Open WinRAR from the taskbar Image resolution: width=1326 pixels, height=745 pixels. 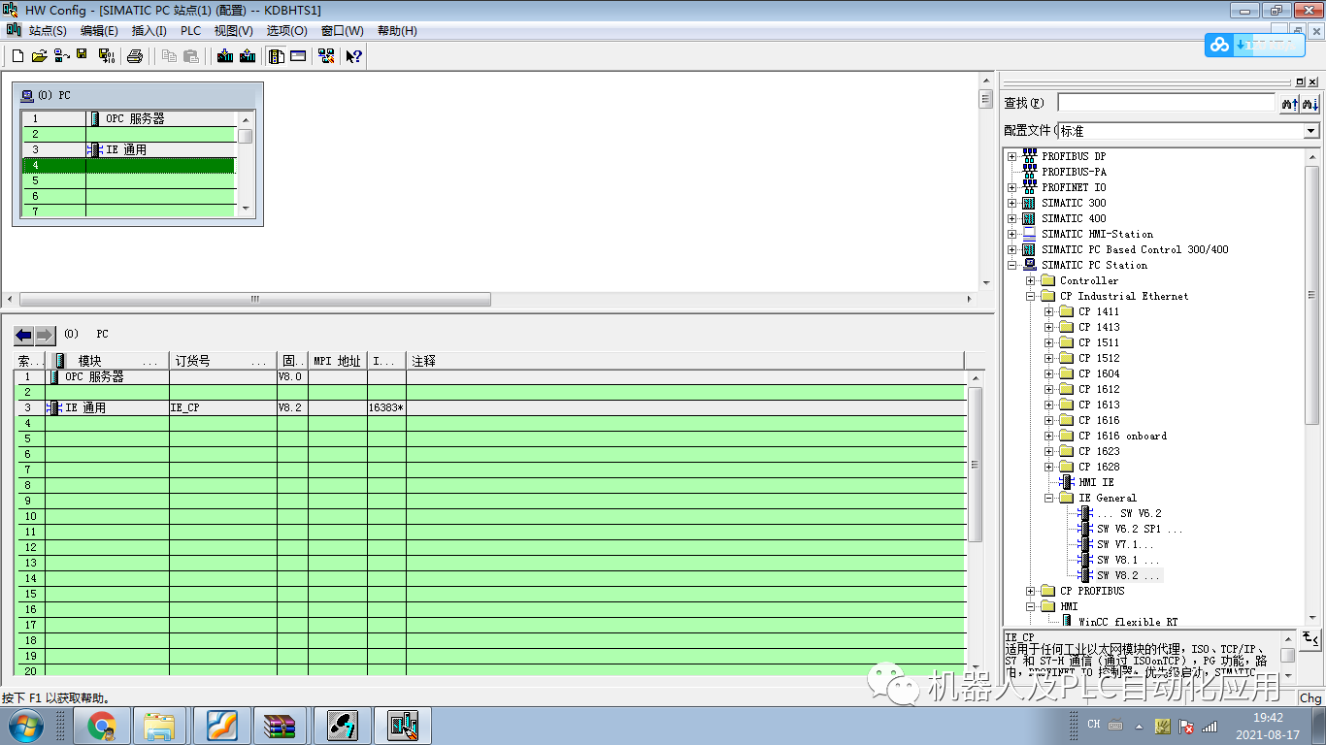coord(281,726)
